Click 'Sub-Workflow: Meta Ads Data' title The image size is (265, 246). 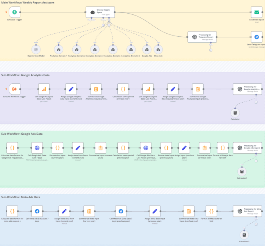[x=20, y=197]
